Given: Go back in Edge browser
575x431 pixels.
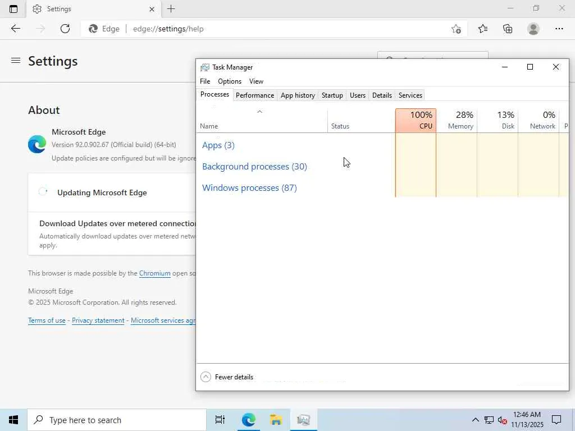Looking at the screenshot, I should [x=15, y=29].
